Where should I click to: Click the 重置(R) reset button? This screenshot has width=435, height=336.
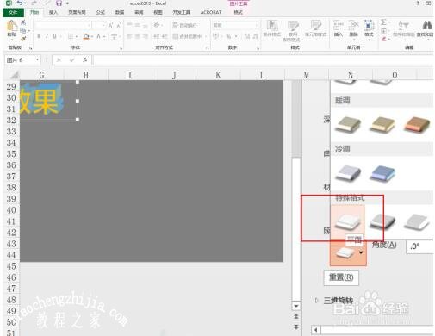[341, 277]
